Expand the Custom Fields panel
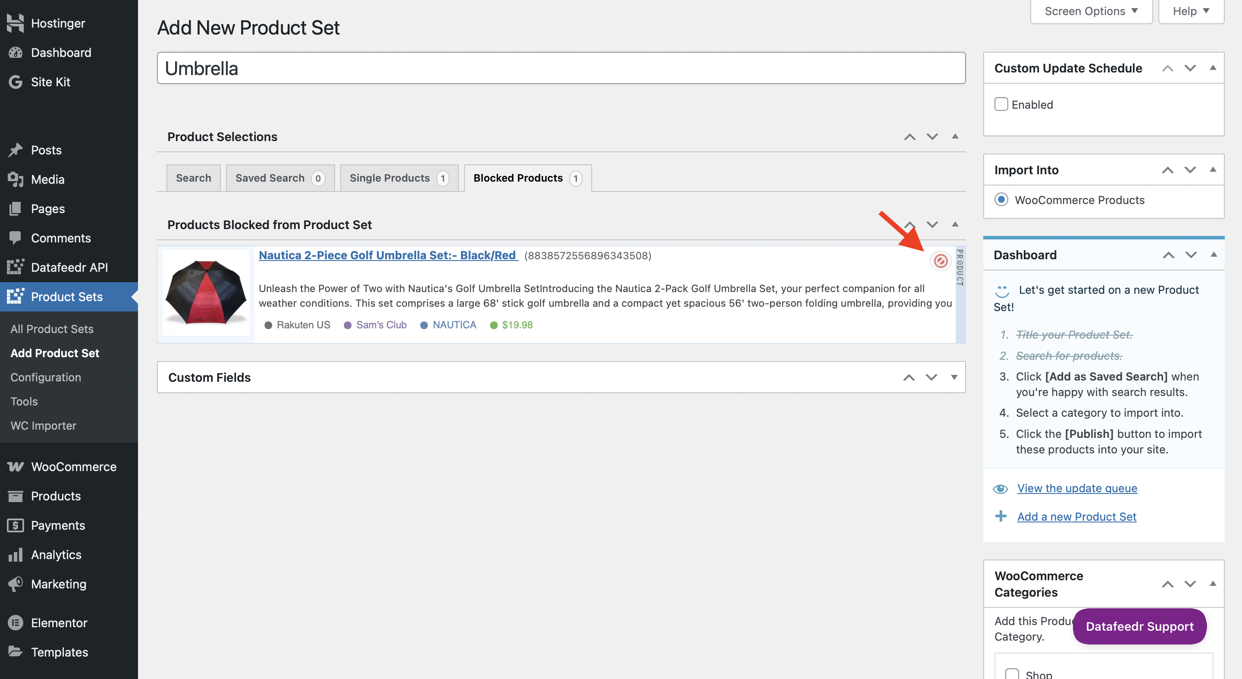 click(x=953, y=377)
